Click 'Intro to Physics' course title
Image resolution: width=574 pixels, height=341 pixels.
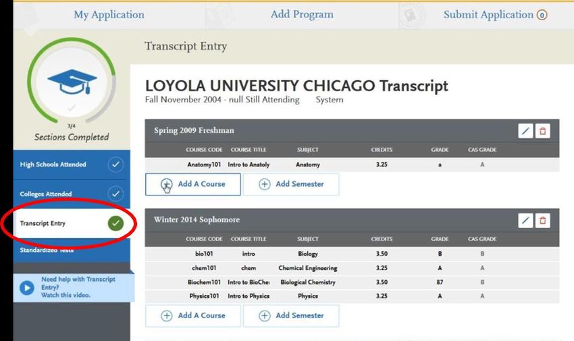[x=249, y=296]
